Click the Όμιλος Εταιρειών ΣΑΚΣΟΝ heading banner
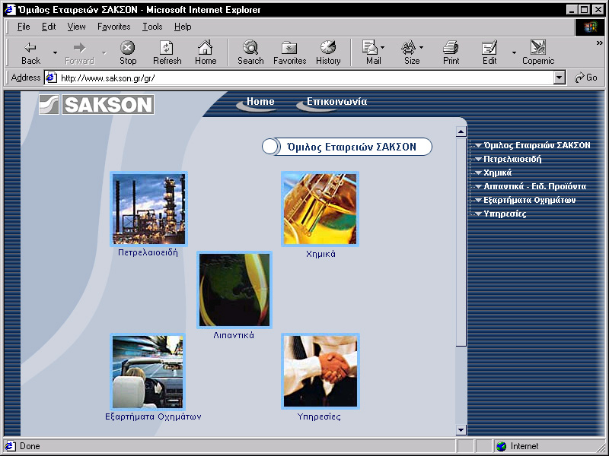The width and height of the screenshot is (609, 456). click(x=347, y=147)
